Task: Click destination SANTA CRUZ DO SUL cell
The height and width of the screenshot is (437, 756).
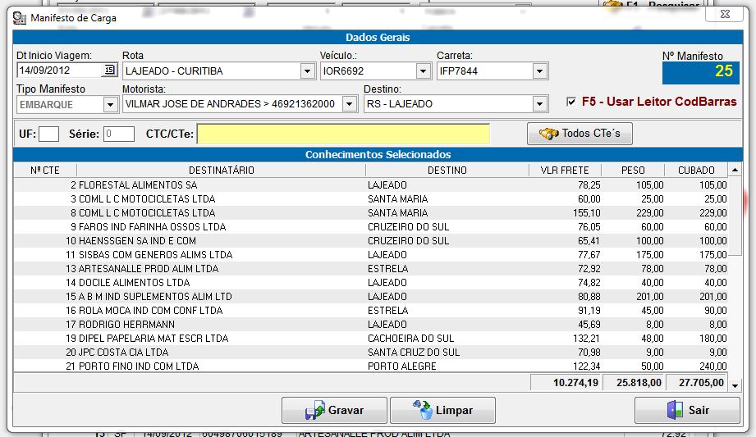Action: (414, 353)
